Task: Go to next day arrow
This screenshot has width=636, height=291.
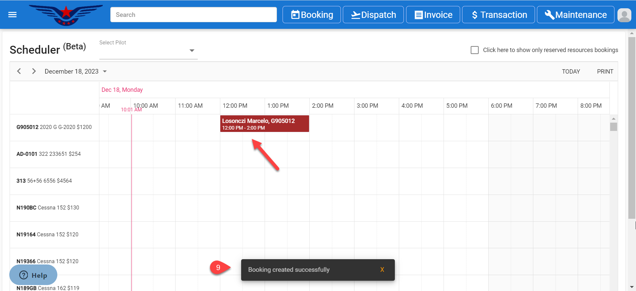Action: point(34,71)
